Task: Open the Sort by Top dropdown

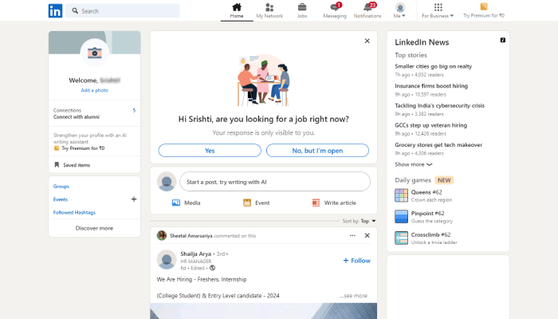Action: 359,221
